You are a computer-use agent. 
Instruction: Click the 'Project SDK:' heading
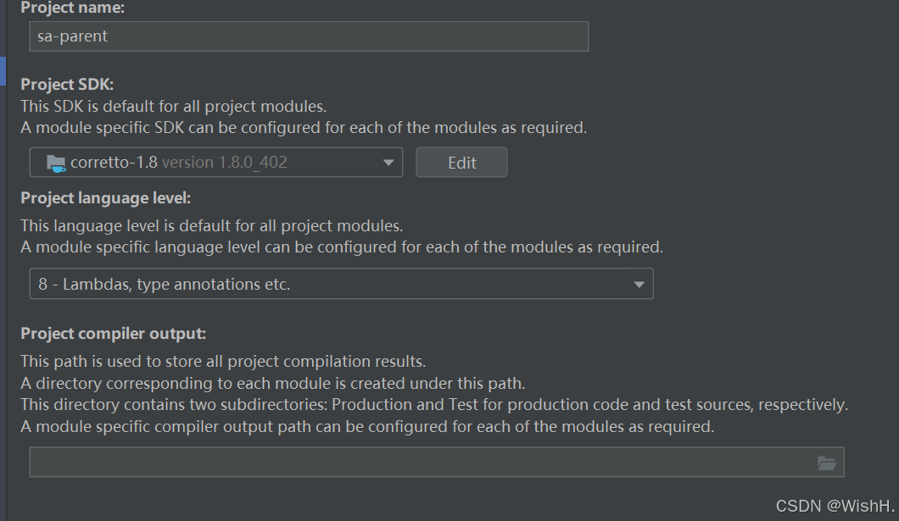tap(67, 84)
